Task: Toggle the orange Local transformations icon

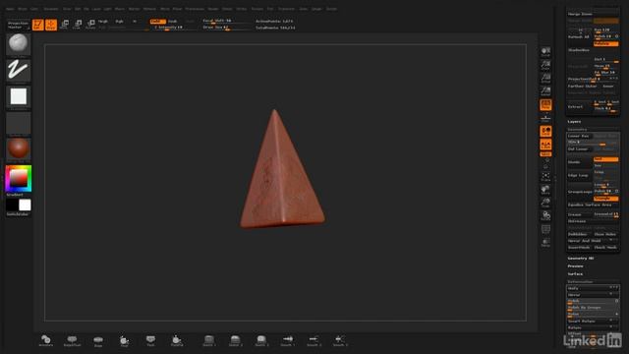Action: click(545, 132)
